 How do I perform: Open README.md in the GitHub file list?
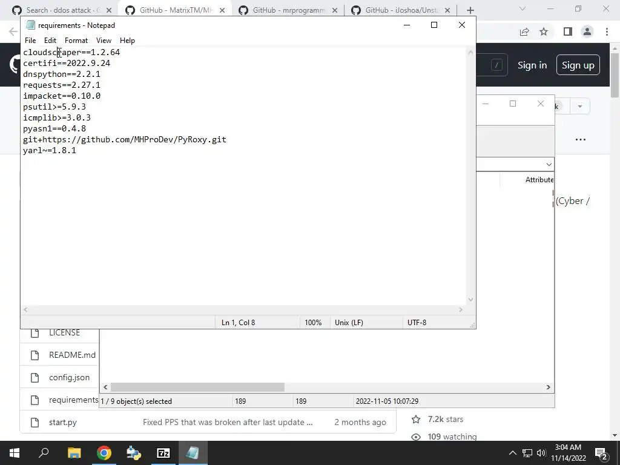(x=73, y=355)
